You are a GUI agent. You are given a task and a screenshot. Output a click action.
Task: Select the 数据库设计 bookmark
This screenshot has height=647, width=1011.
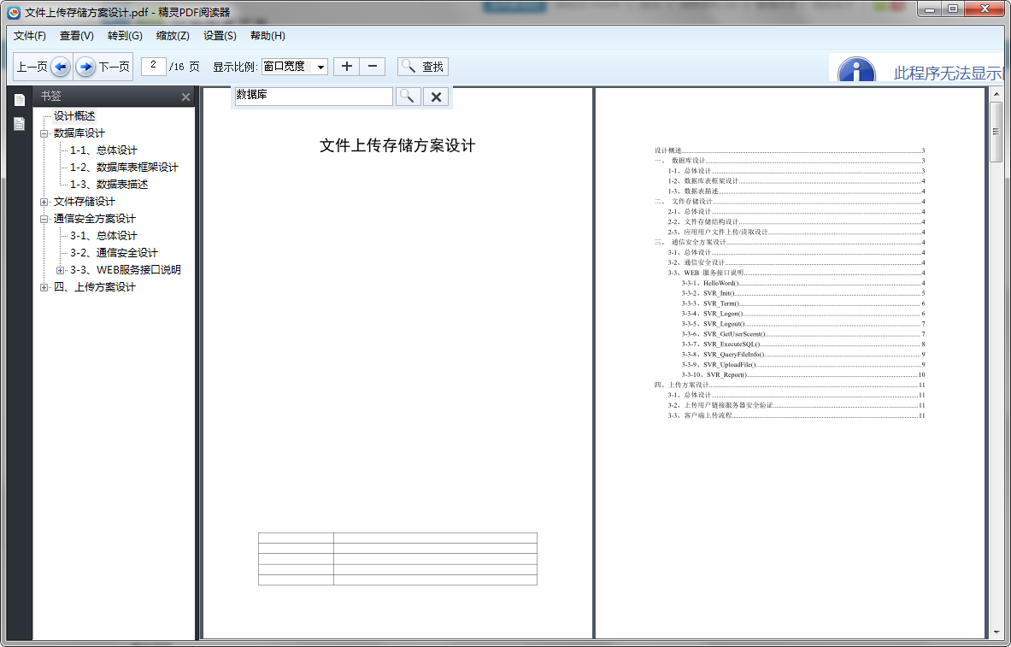(x=79, y=132)
